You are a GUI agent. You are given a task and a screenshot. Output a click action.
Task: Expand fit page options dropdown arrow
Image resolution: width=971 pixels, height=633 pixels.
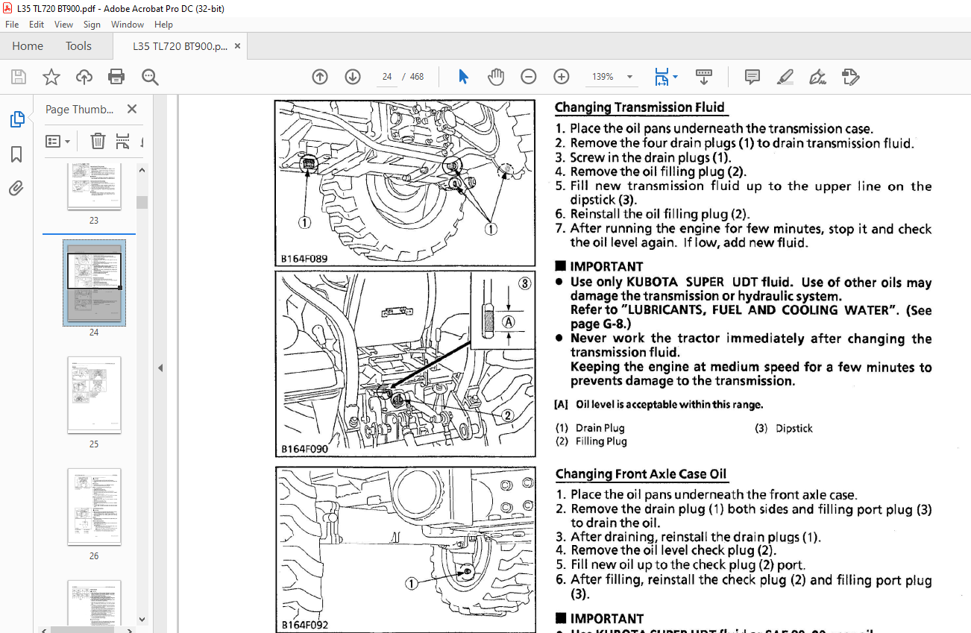(675, 77)
